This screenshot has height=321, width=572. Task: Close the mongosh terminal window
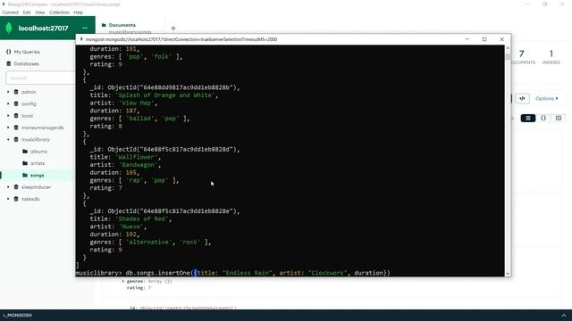click(x=502, y=39)
